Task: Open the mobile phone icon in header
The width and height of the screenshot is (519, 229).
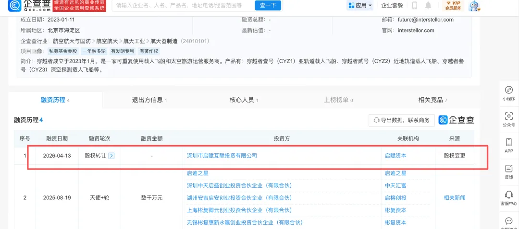Action: coord(414,5)
